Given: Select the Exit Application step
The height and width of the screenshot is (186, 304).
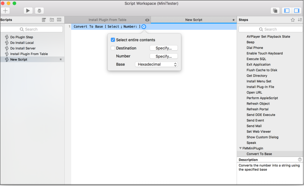Looking at the screenshot, I should pyautogui.click(x=259, y=64).
